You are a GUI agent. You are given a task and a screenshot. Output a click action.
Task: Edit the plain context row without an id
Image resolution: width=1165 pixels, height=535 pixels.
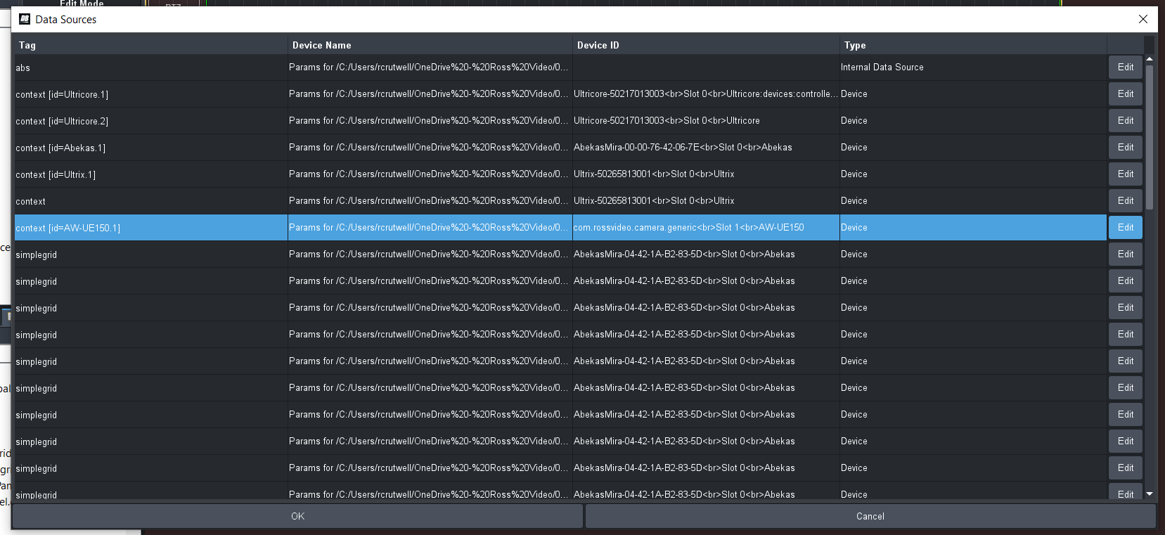tap(1126, 201)
